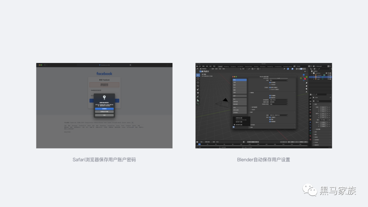
Task: Select the Annotate pencil tool in Blender
Action: tap(198, 97)
